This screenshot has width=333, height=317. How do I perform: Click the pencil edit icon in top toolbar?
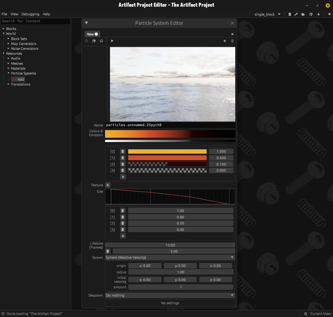pos(296,14)
